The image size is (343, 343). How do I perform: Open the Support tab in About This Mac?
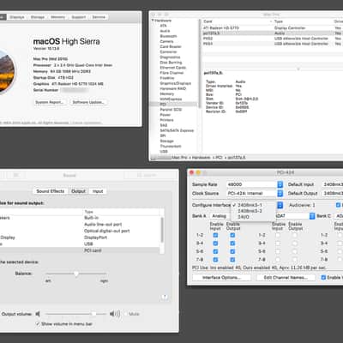pos(78,17)
